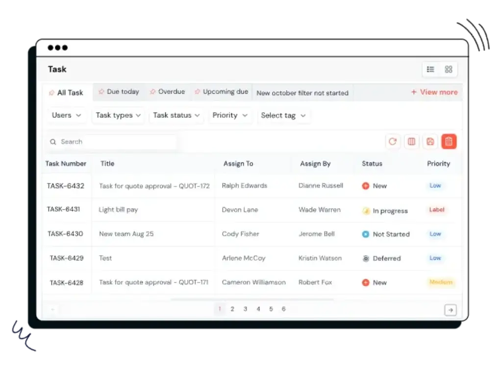Click title 'New team Aug 25'
502x370 pixels.
(126, 234)
